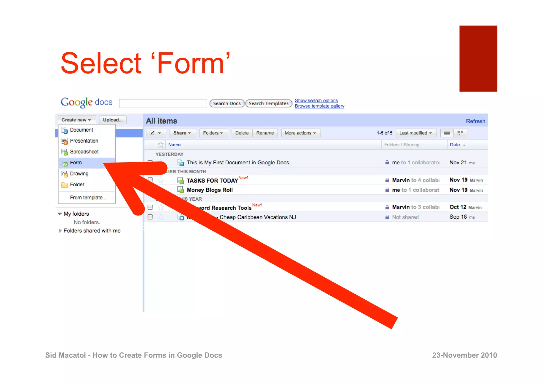Check the Research Tools row checkbox
This screenshot has width=543, height=383.
pos(150,207)
